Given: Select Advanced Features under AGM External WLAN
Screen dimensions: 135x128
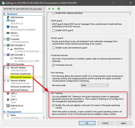Looking at the screenshot, I should (19, 90).
